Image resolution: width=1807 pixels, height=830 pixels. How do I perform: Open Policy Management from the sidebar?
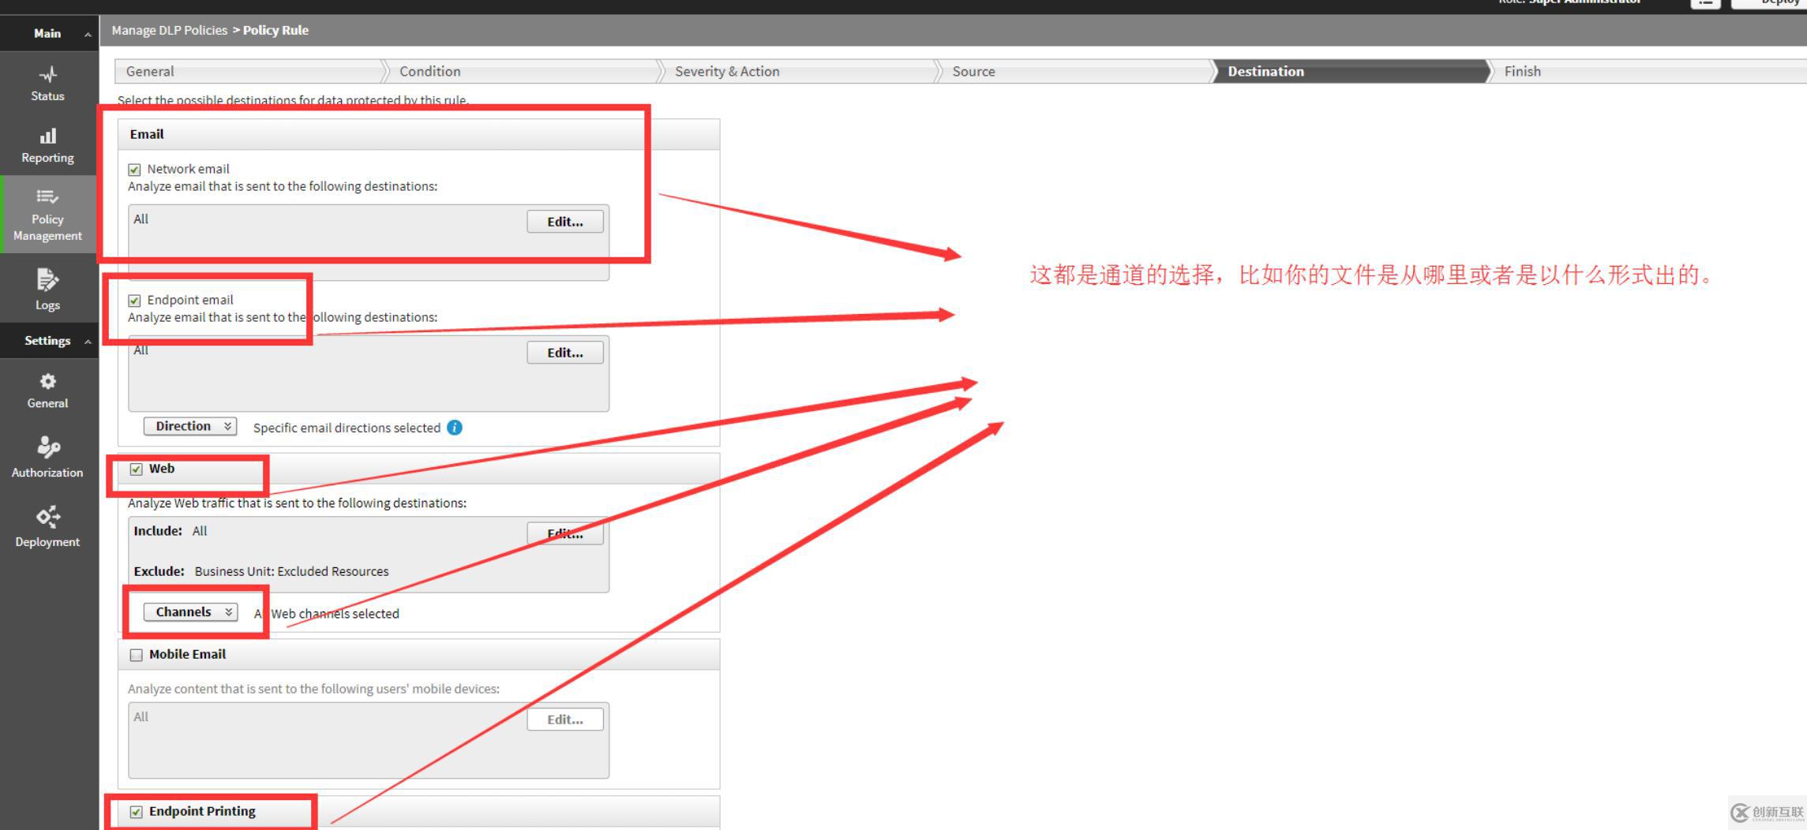[x=47, y=213]
